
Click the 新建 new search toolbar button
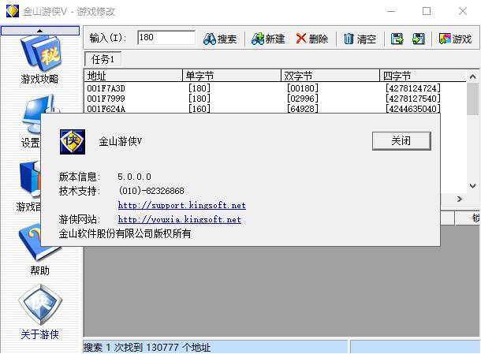268,39
